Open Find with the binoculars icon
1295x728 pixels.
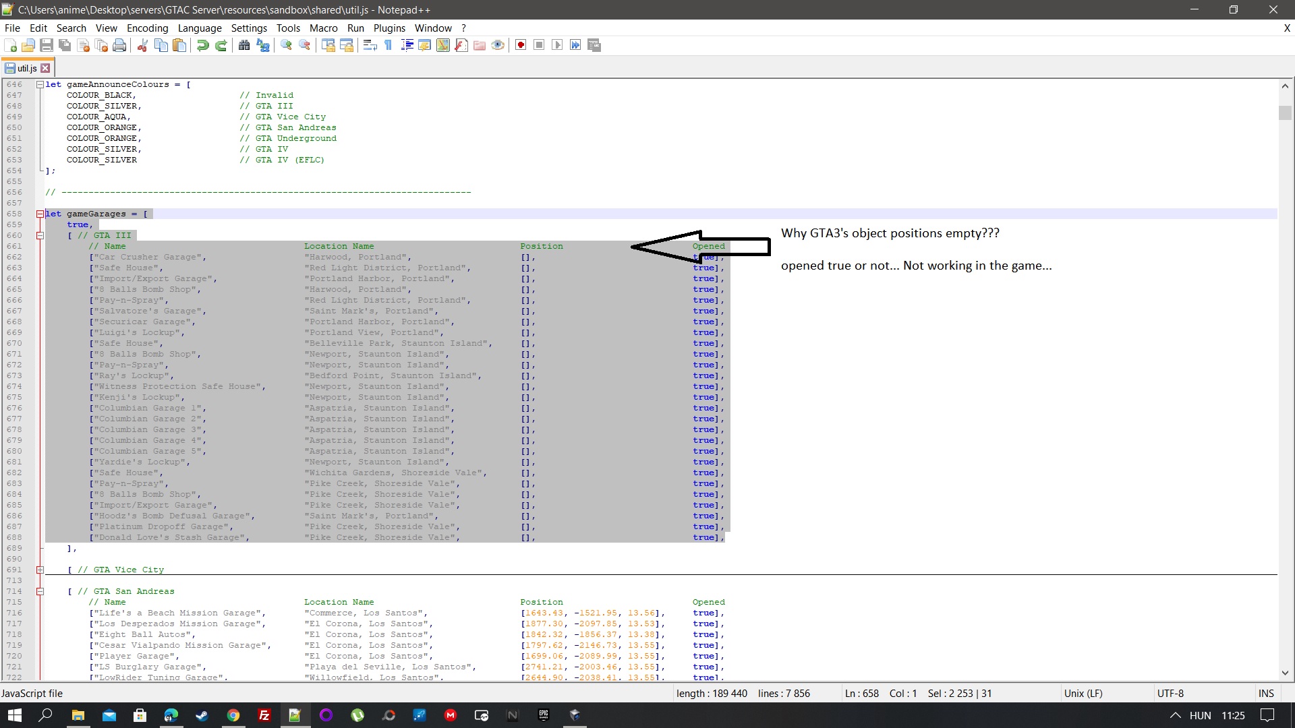pyautogui.click(x=244, y=45)
